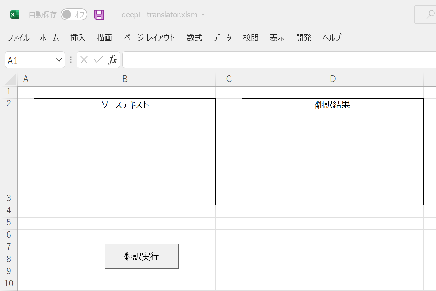This screenshot has height=291, width=436.
Task: Click the Cancel (X) icon beside formula bar
Action: tap(84, 59)
